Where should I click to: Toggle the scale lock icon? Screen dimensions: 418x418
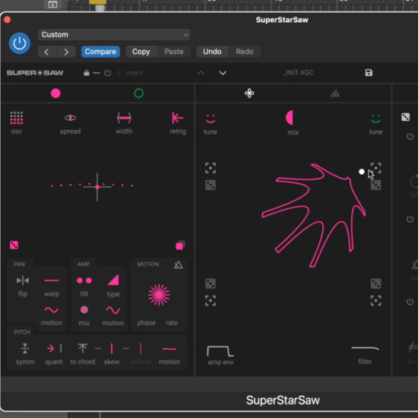click(87, 73)
